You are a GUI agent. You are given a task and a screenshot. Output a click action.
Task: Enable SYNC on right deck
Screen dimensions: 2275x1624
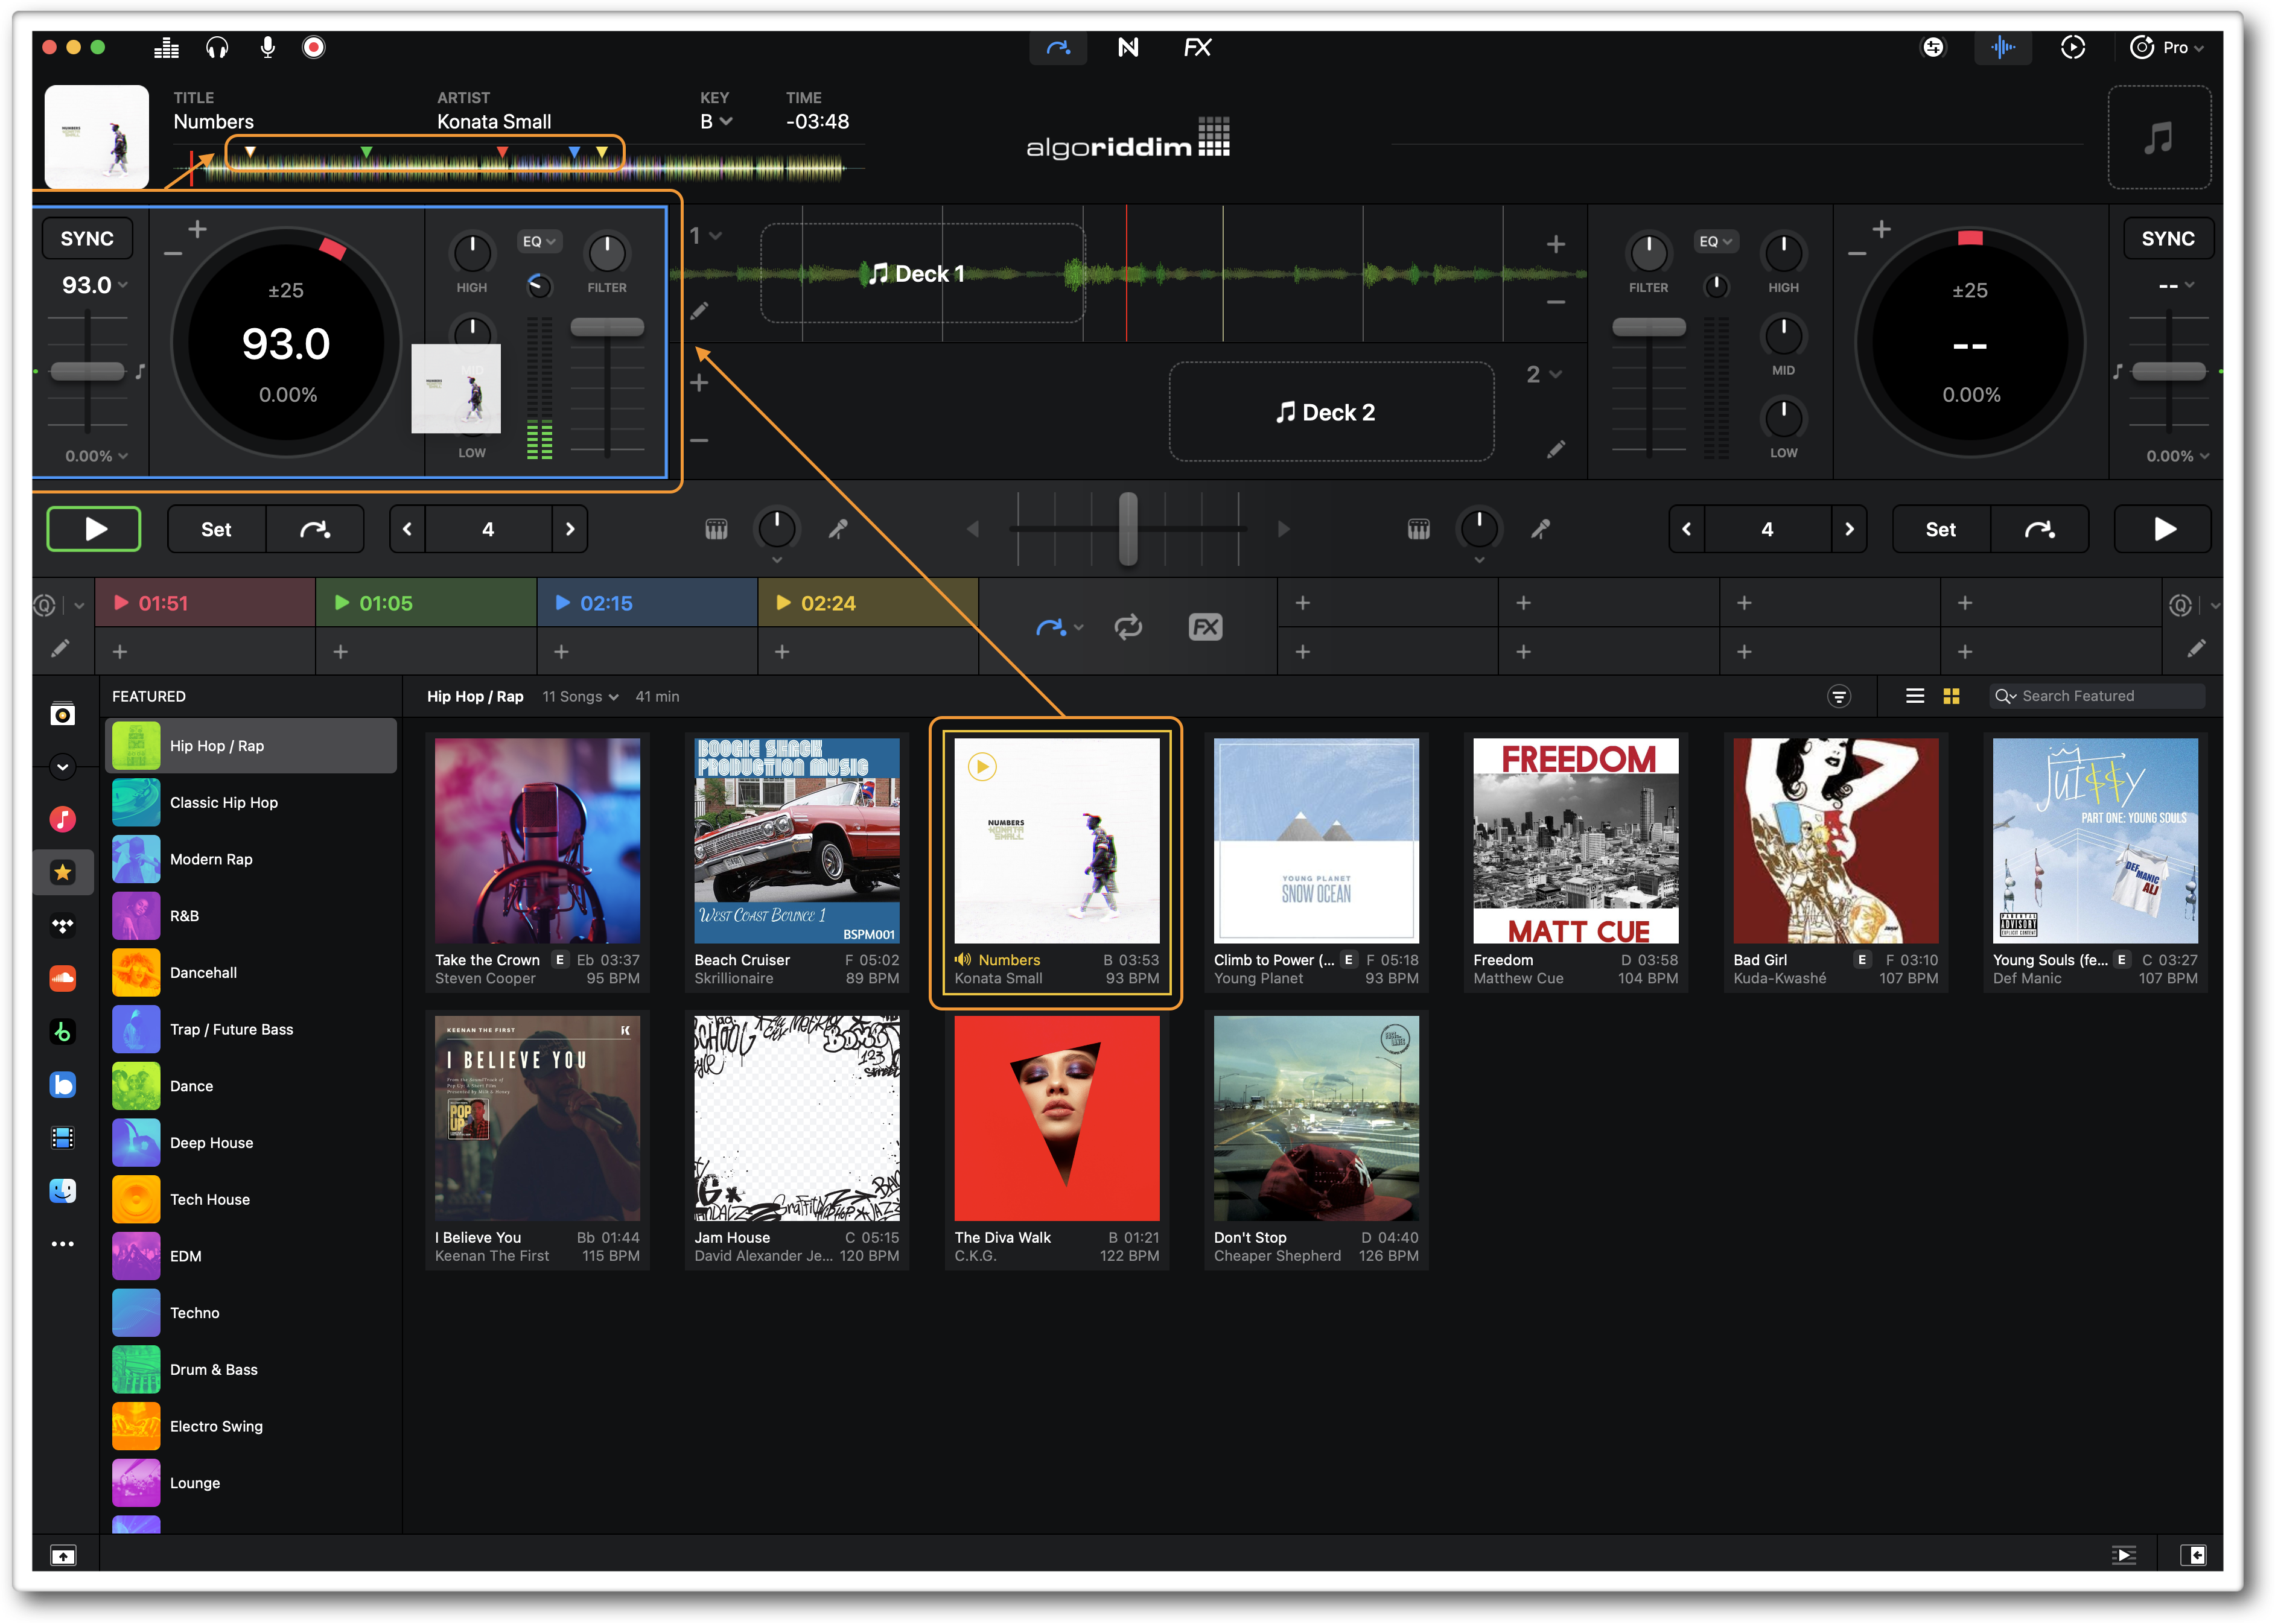[2167, 238]
